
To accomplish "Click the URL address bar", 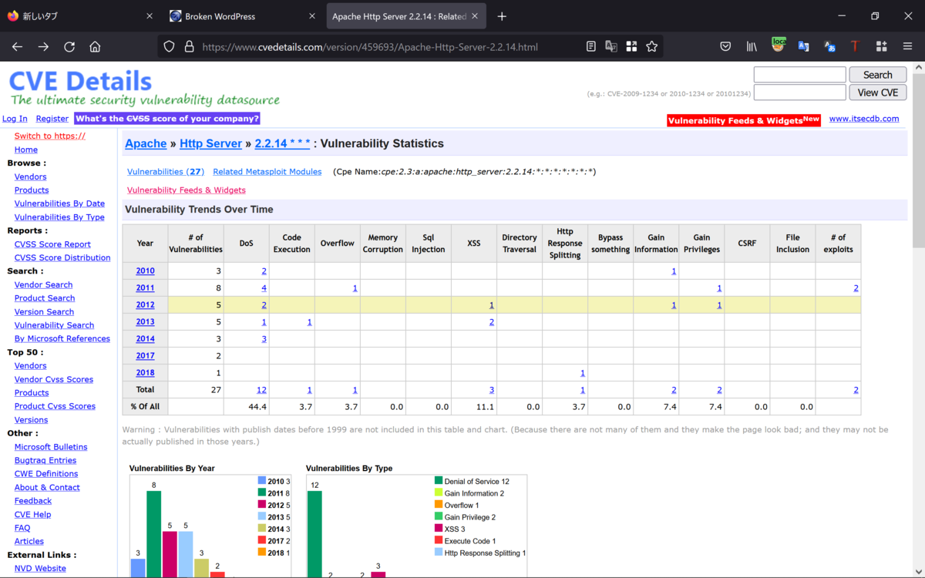I will [370, 46].
